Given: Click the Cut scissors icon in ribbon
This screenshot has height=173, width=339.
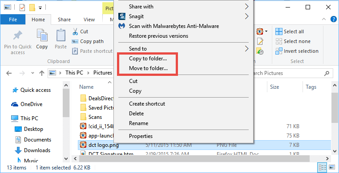Looking at the screenshot, I should point(75,31).
